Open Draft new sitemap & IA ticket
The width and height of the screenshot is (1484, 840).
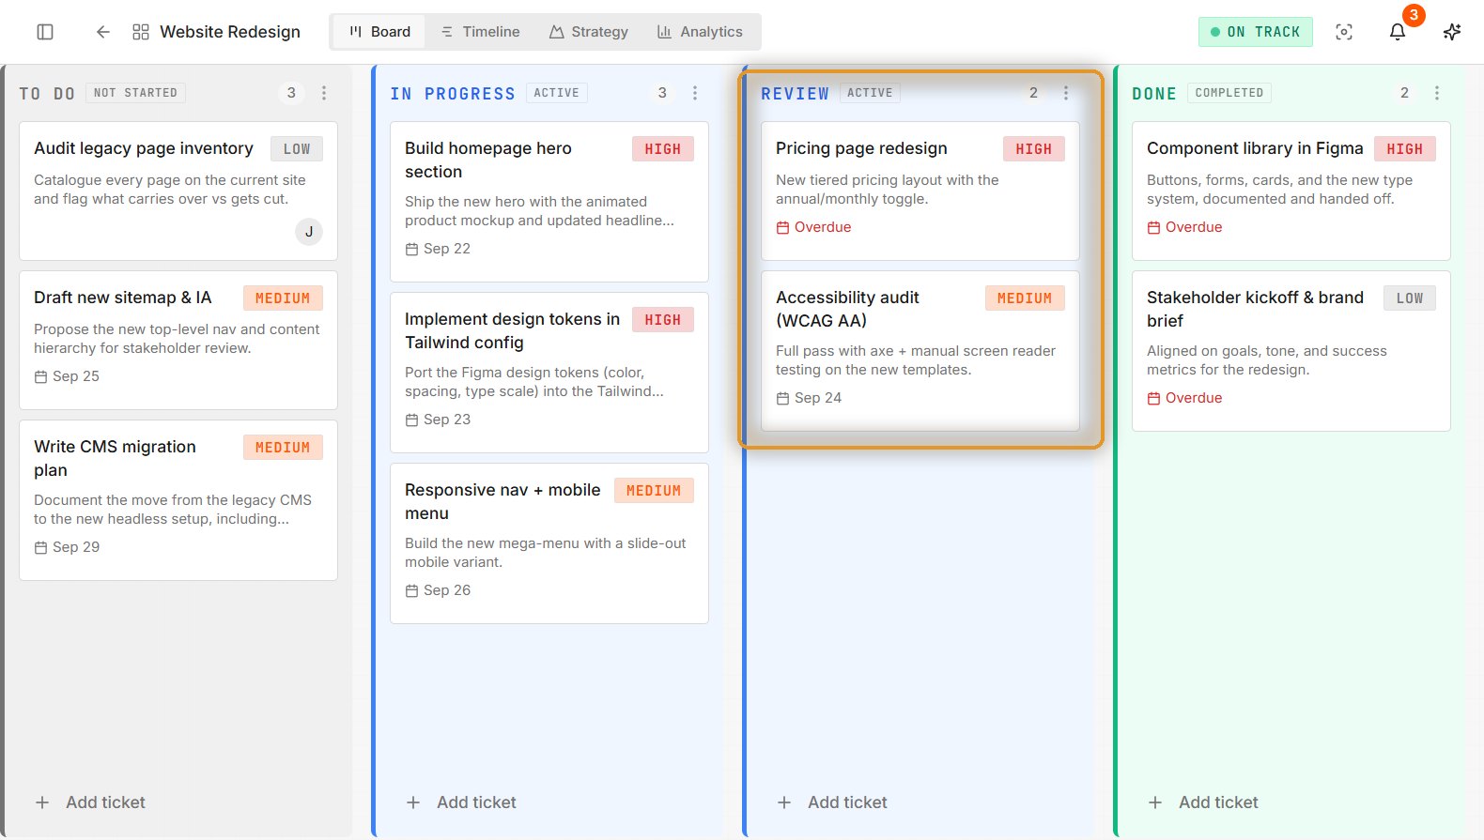click(178, 340)
